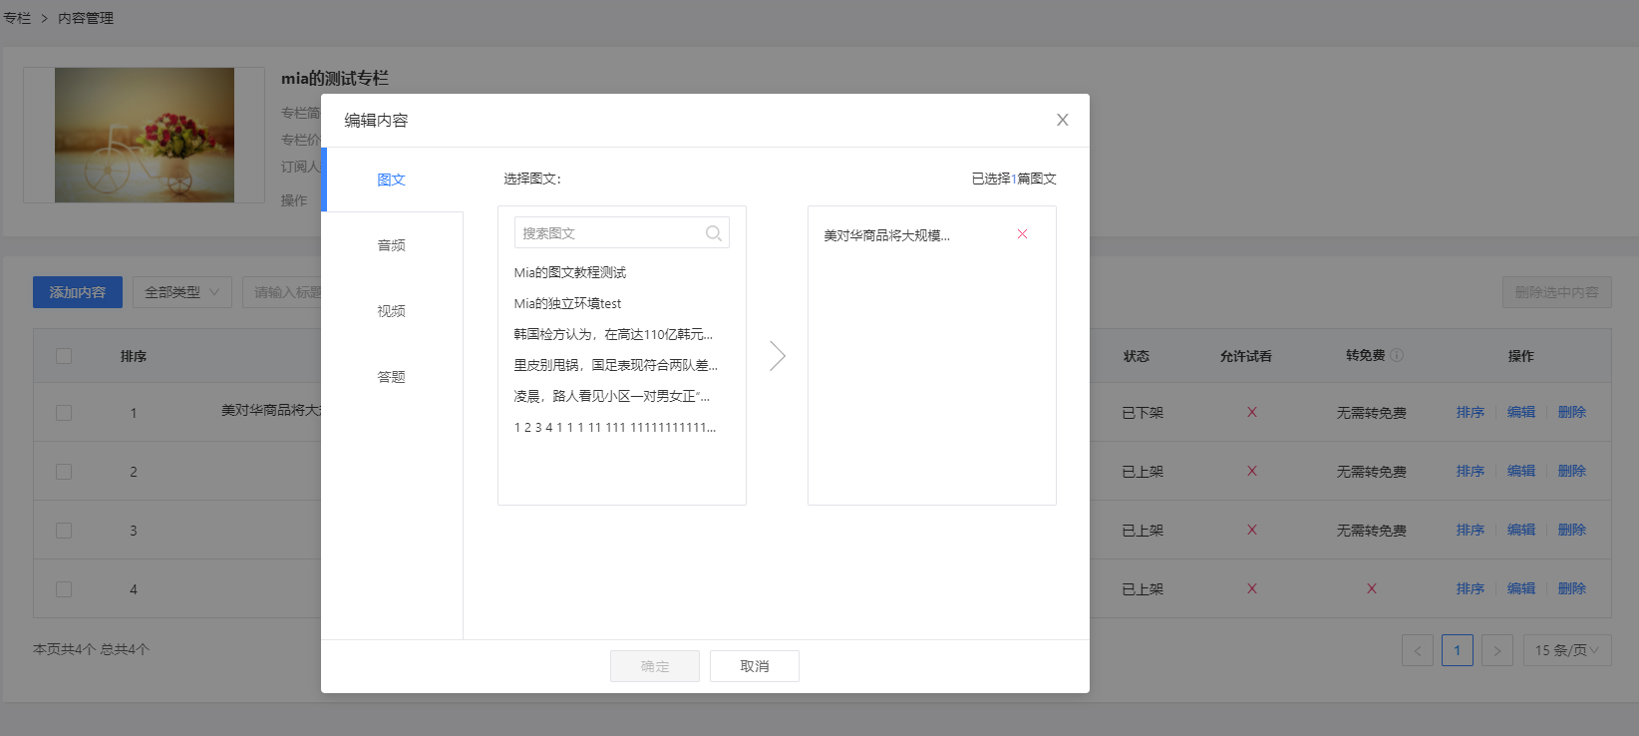Screen dimensions: 1639x736
Task: Select the checkbox for row 3
Action: [64, 531]
